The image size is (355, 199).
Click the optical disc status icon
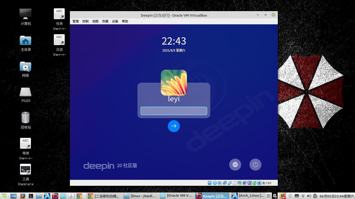(x=215, y=183)
